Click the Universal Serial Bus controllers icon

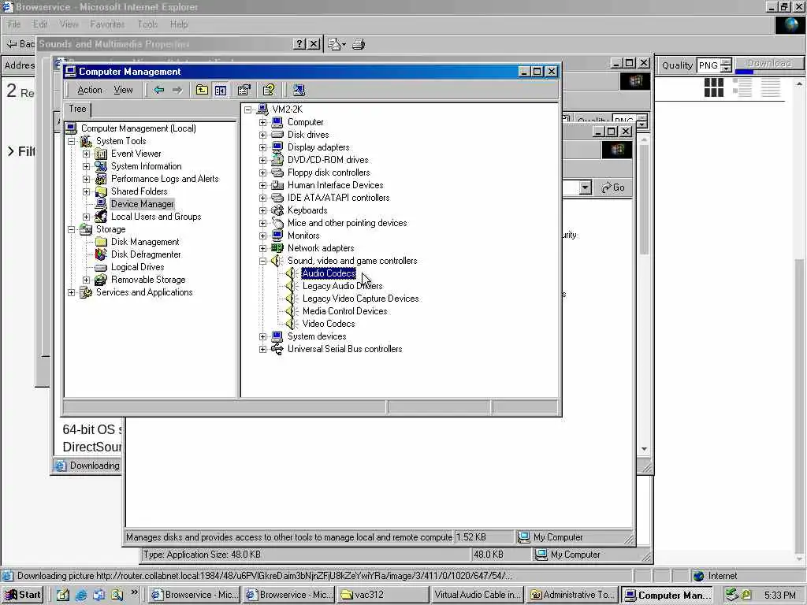coord(277,349)
